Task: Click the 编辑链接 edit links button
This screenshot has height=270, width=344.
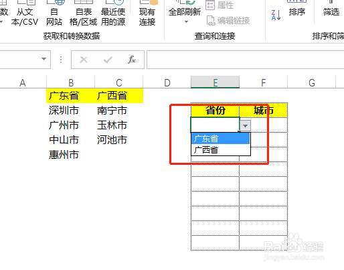Action: point(228,21)
